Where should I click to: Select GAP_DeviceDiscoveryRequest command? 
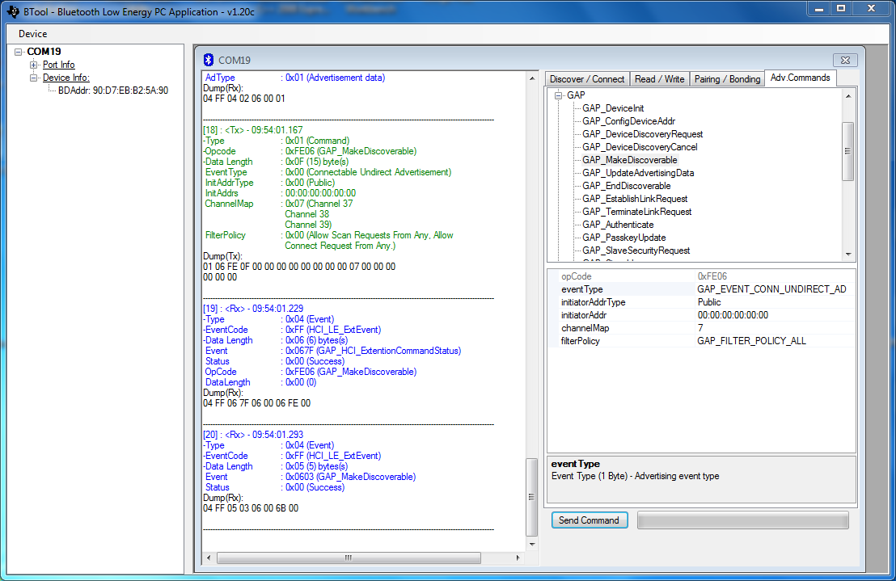tap(642, 134)
